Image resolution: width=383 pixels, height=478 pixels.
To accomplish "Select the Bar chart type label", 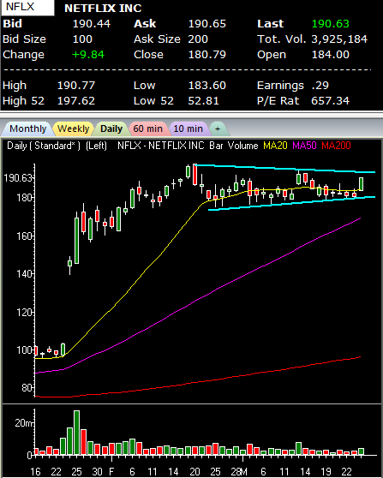I will [x=216, y=146].
